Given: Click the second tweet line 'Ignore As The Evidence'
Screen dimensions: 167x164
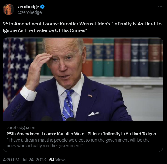Looking at the screenshot, I should 45,30.
